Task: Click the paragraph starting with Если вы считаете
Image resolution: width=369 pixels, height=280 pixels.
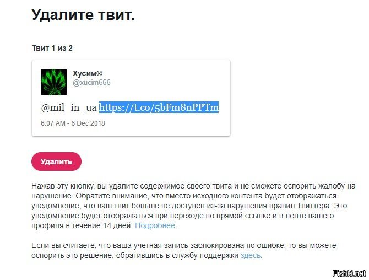Action: coord(184,251)
